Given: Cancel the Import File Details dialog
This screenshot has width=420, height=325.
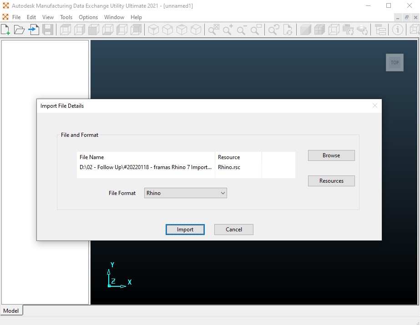Looking at the screenshot, I should click(234, 230).
